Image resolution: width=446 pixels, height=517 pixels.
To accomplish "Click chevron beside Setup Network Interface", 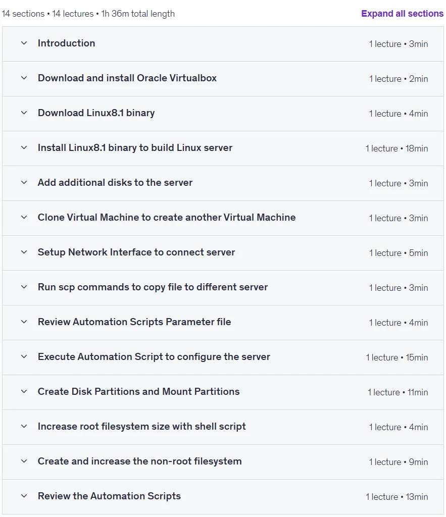I will click(x=24, y=252).
